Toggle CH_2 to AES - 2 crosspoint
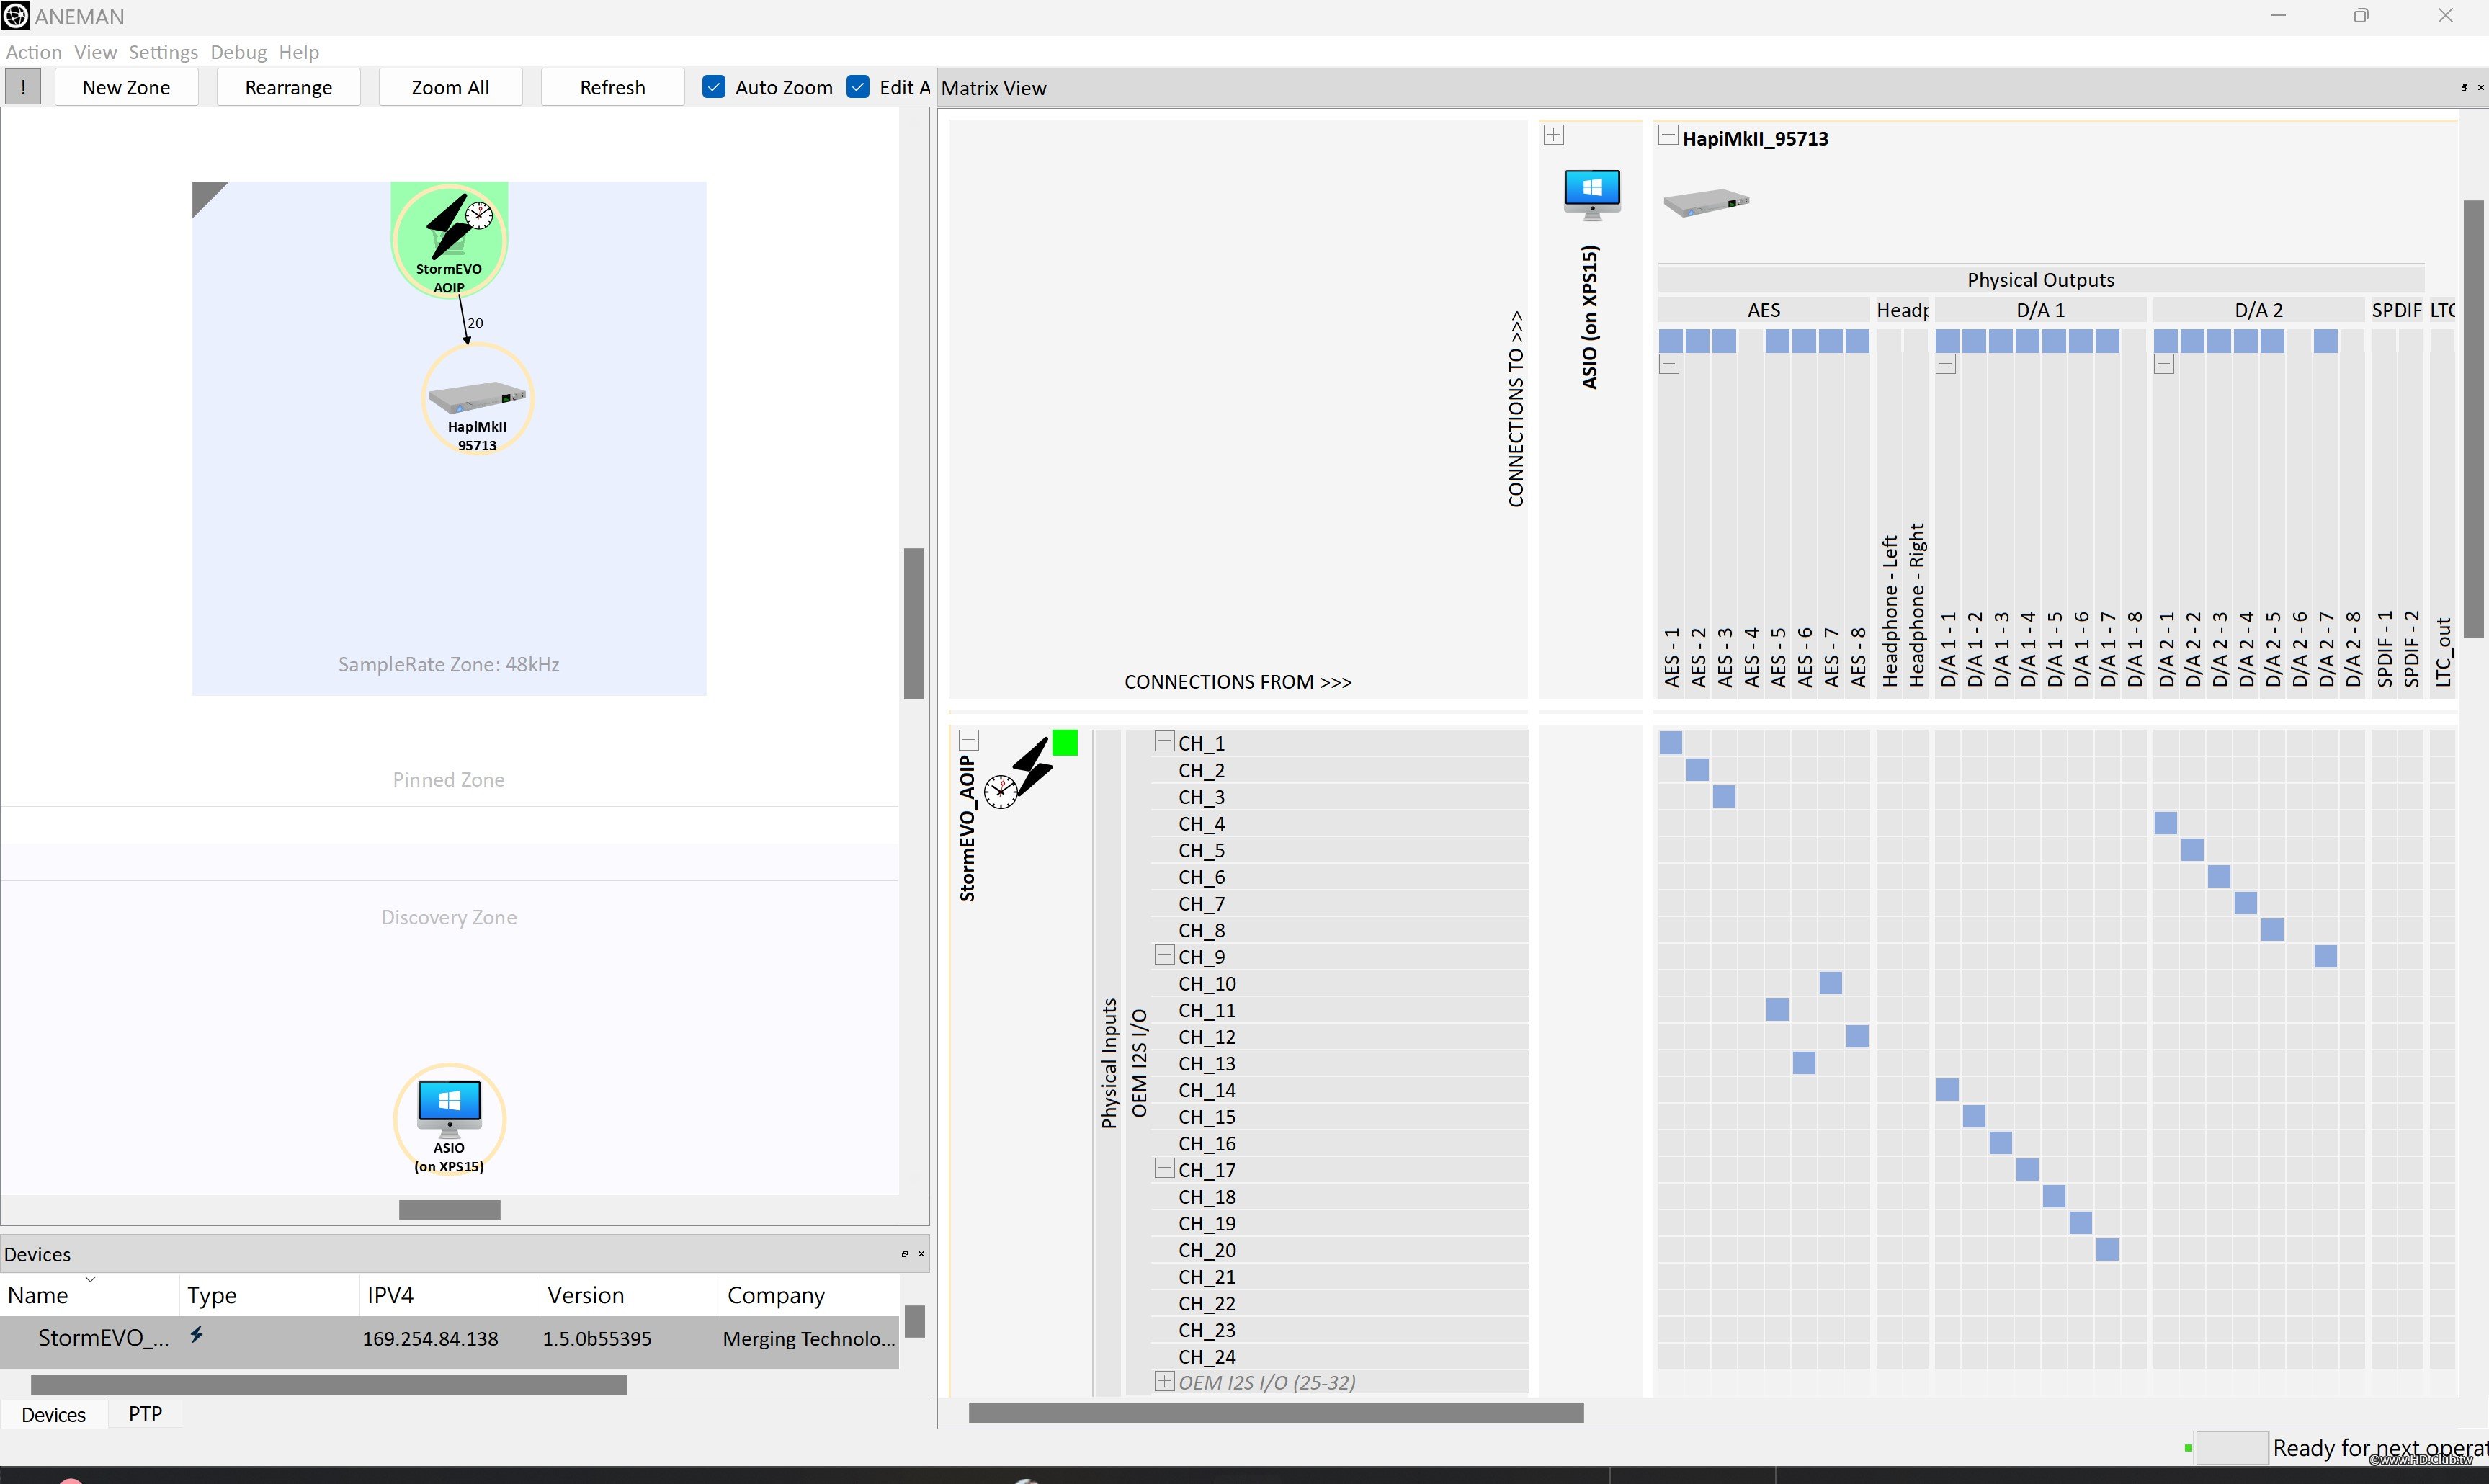 tap(1697, 770)
